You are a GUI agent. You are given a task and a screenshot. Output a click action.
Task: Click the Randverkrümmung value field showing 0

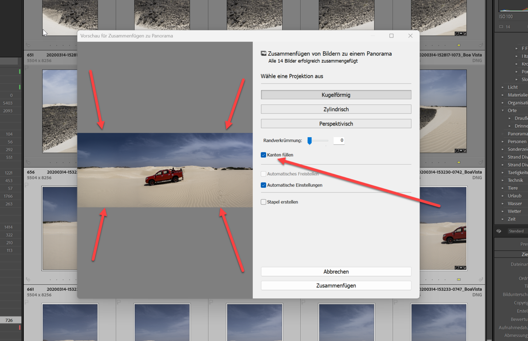tap(339, 141)
